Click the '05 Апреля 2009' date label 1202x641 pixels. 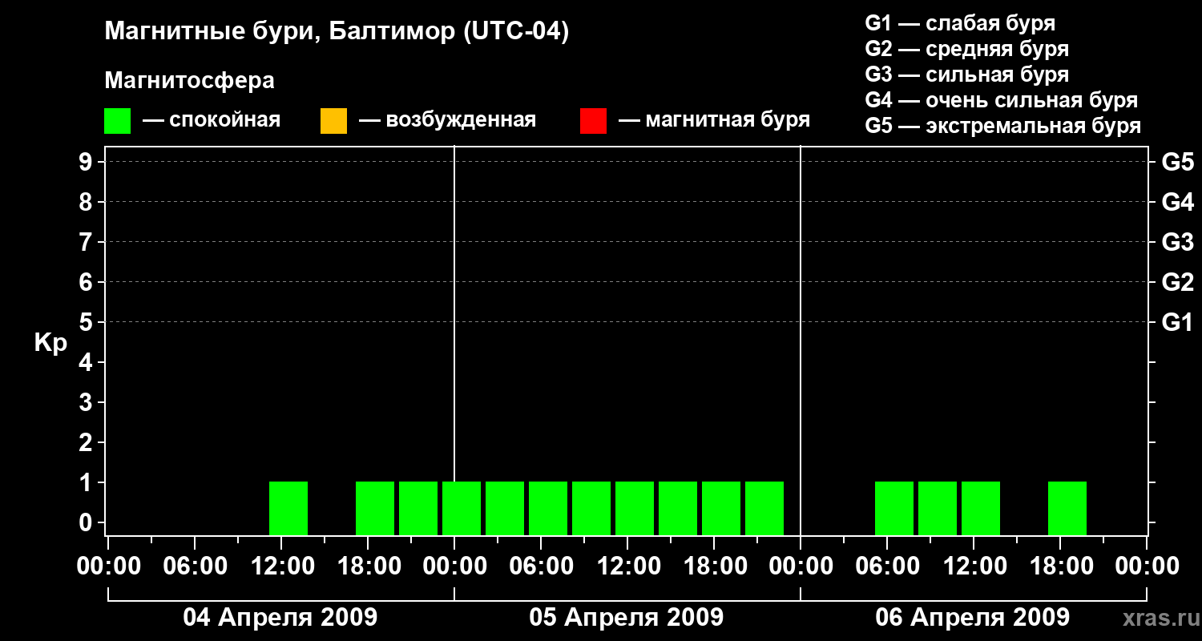point(627,617)
